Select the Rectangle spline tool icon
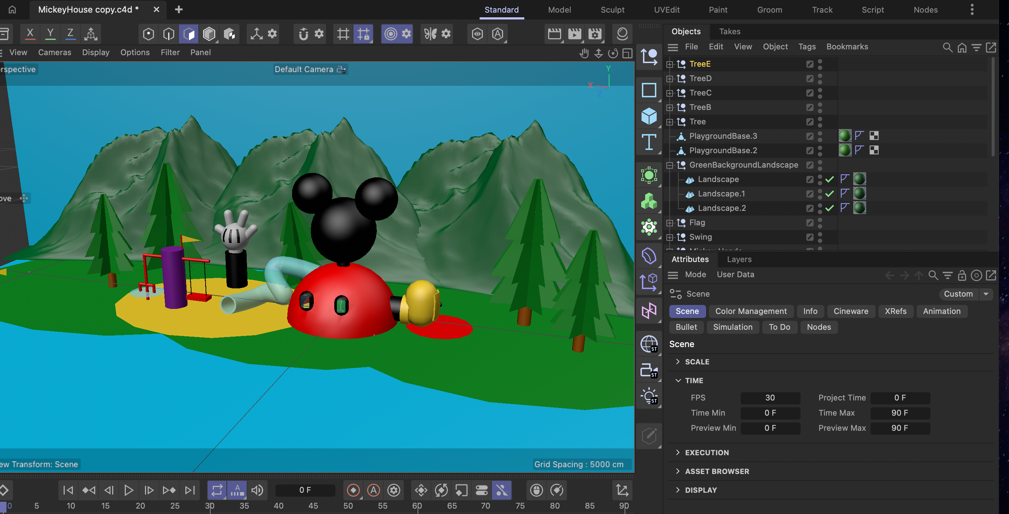 pos(649,90)
